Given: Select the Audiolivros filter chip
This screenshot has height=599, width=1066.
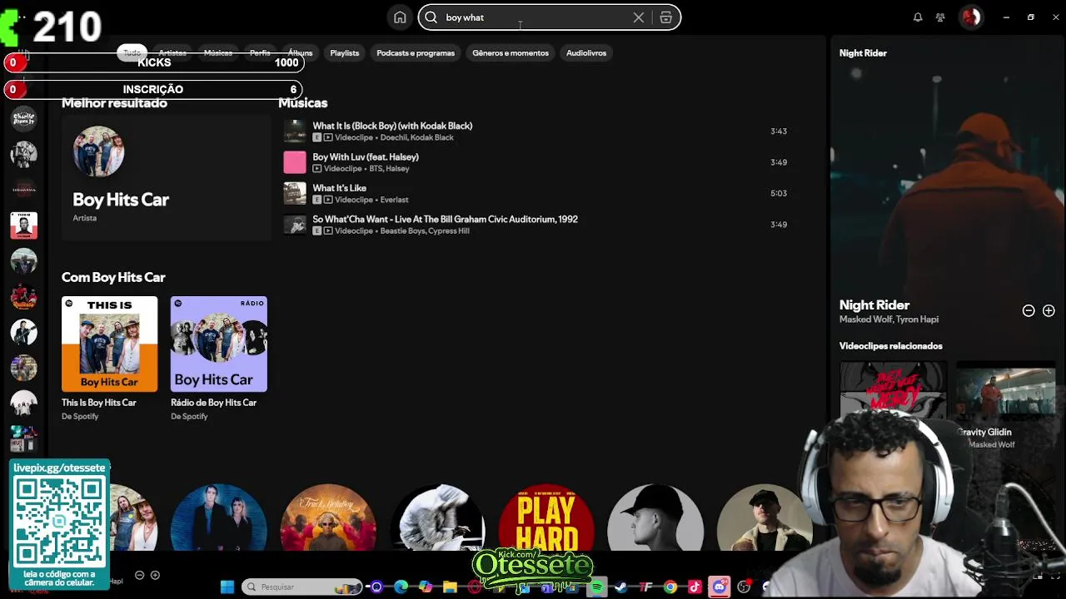Looking at the screenshot, I should point(586,52).
